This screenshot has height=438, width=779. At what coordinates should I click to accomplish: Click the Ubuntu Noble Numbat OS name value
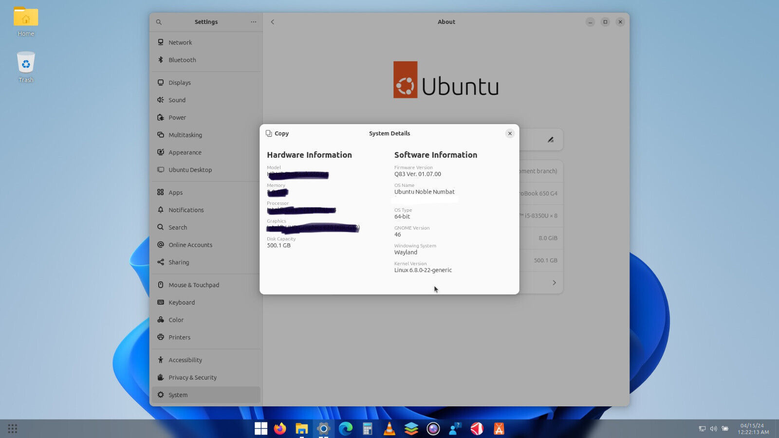click(x=425, y=192)
